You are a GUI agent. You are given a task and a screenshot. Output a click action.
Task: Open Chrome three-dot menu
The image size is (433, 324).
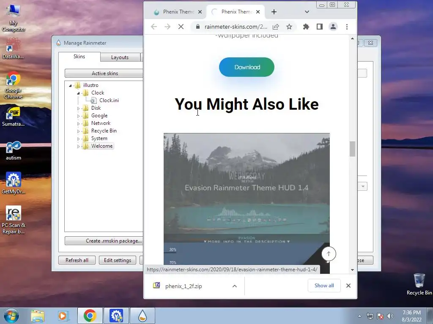pos(347,27)
